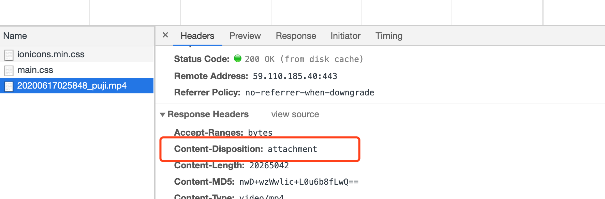Click the Content-Disposition attachment value
The image size is (605, 199).
coord(292,149)
